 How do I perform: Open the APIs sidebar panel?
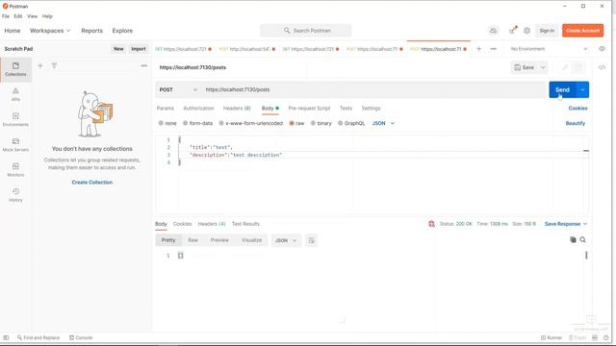coord(15,94)
